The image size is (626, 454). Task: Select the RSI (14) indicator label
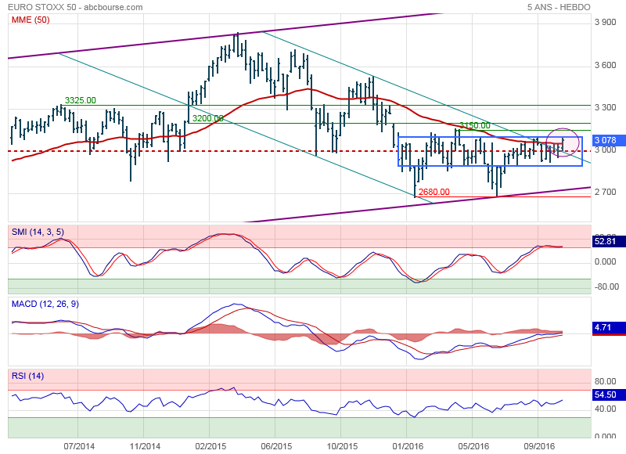click(x=28, y=376)
